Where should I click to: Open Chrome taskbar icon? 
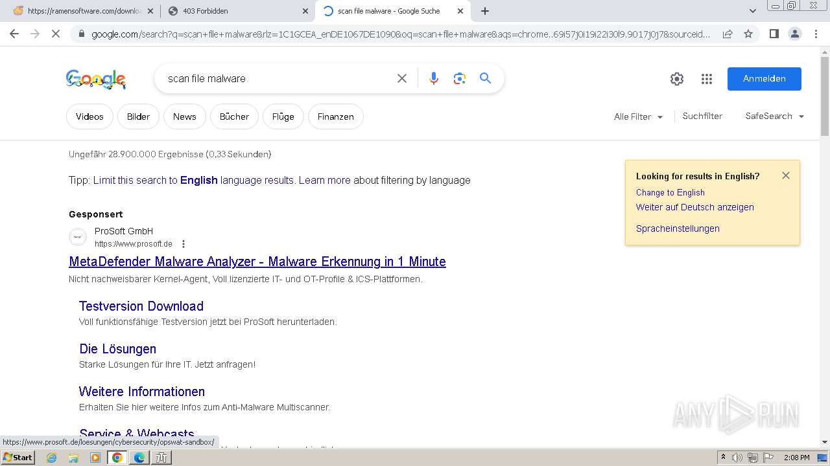(x=117, y=458)
